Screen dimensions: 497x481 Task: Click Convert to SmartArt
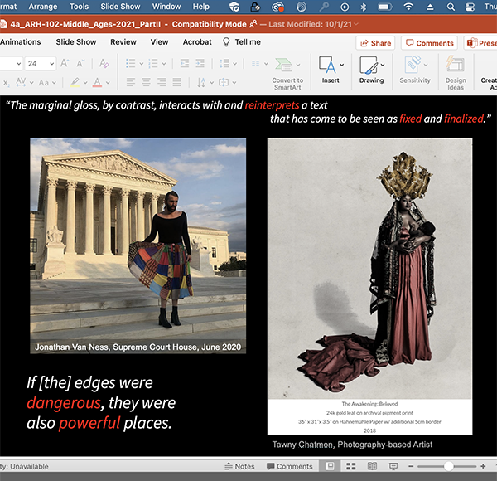(x=287, y=75)
